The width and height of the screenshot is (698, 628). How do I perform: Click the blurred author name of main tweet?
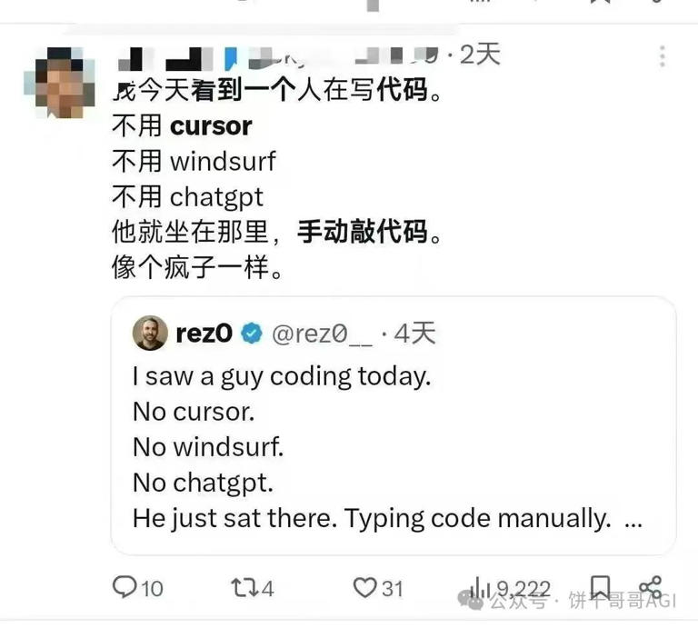pos(278,58)
